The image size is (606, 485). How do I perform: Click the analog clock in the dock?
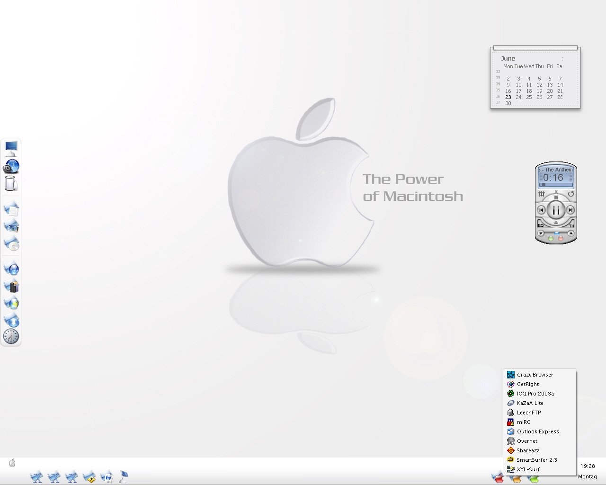point(11,337)
